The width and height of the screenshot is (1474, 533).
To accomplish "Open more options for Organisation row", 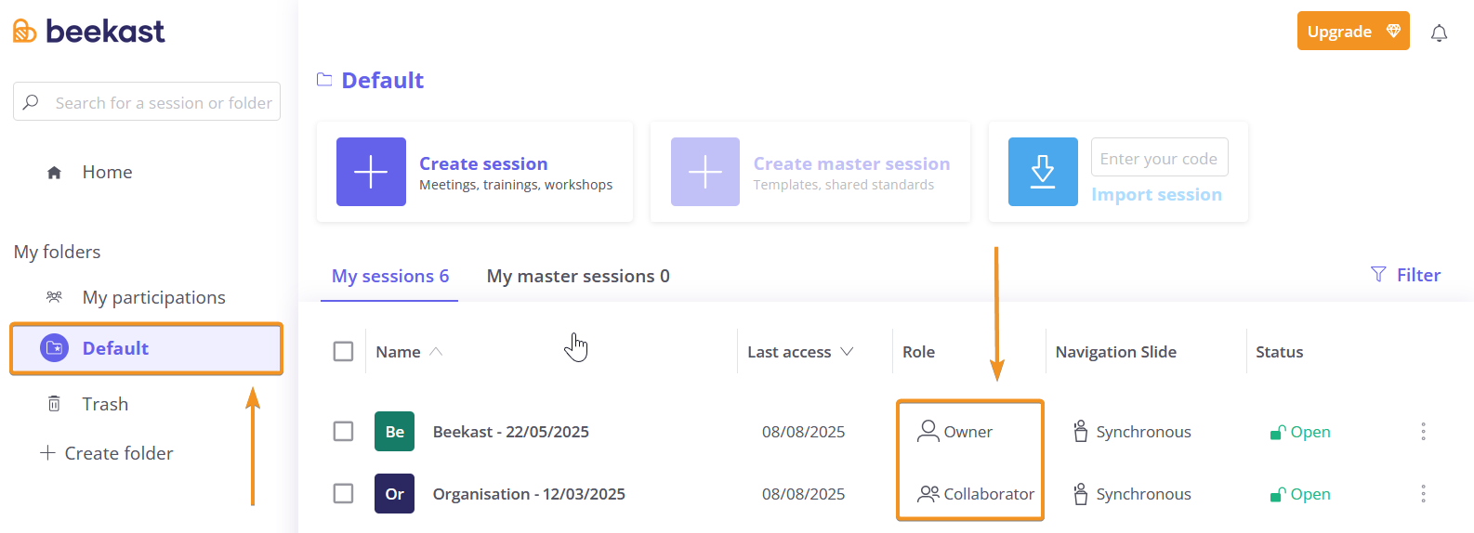I will point(1423,493).
